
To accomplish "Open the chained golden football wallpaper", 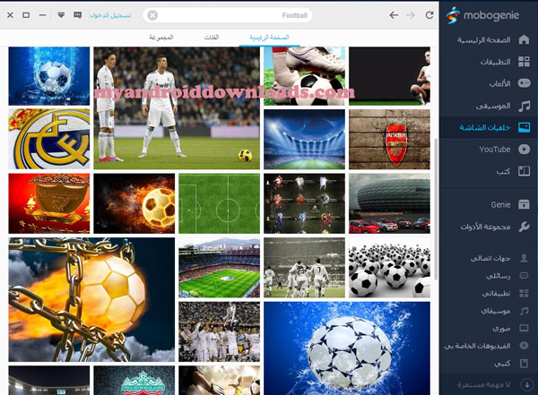I will [x=91, y=300].
